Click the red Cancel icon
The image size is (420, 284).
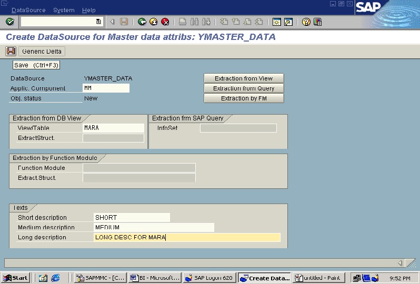pos(165,22)
